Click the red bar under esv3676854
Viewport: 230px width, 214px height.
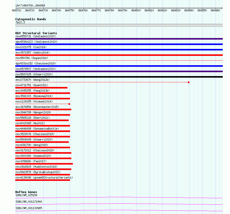pyautogui.click(x=43, y=109)
